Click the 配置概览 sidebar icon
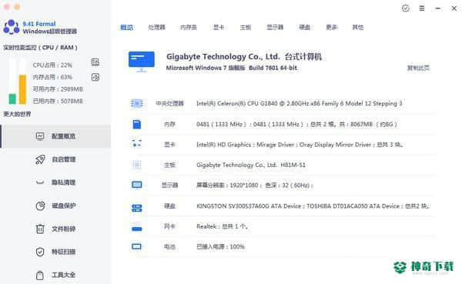The image size is (462, 284). [40, 136]
